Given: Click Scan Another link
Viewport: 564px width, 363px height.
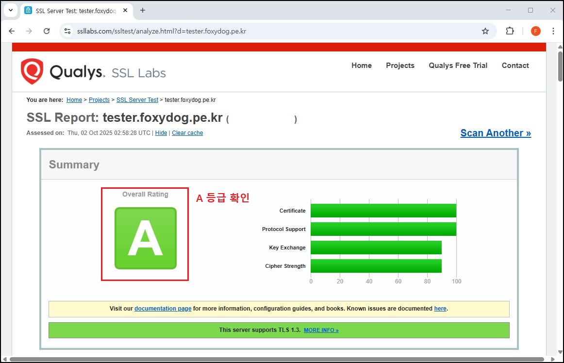Looking at the screenshot, I should 495,133.
